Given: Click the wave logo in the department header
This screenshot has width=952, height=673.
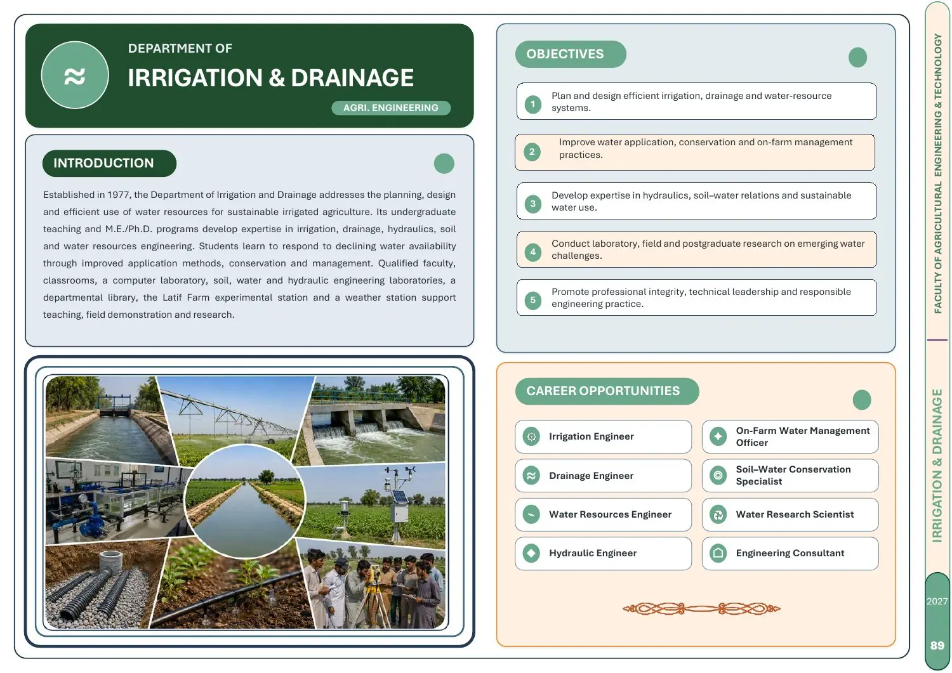Looking at the screenshot, I should pos(75,75).
